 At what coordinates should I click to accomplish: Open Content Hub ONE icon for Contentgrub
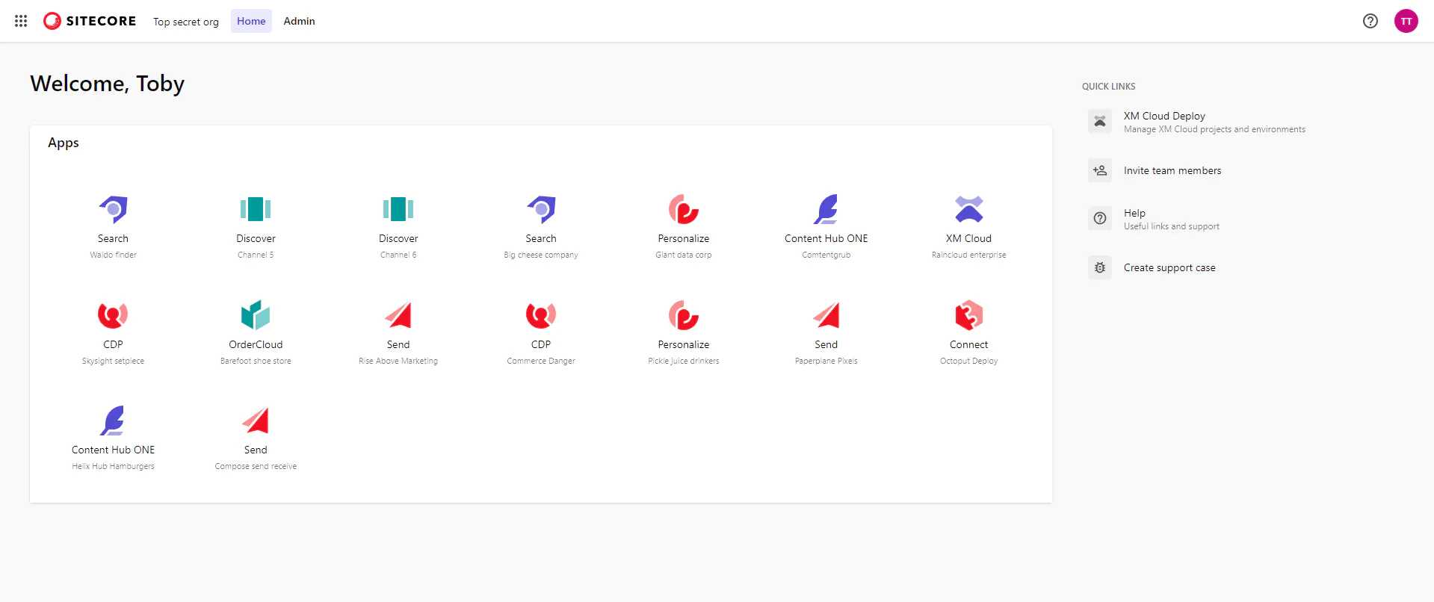[826, 209]
